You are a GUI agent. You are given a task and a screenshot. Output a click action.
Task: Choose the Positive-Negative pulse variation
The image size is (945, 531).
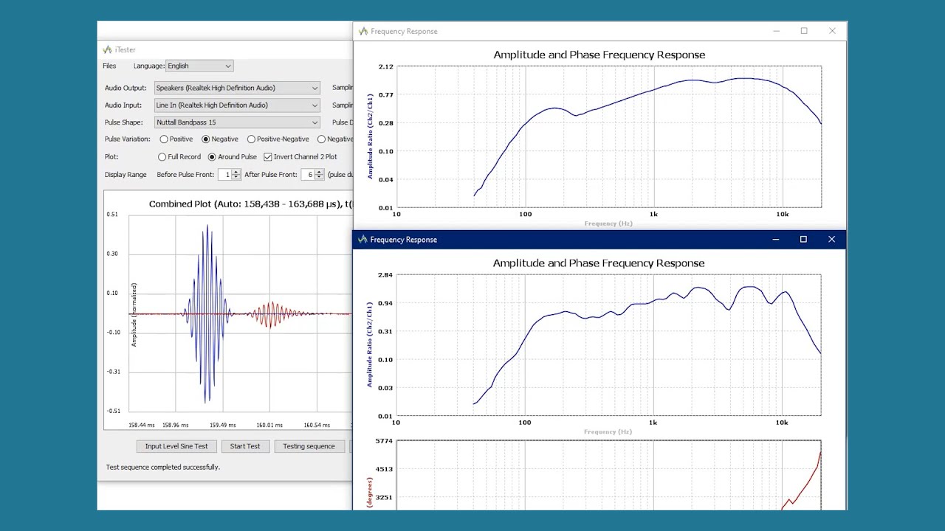251,139
